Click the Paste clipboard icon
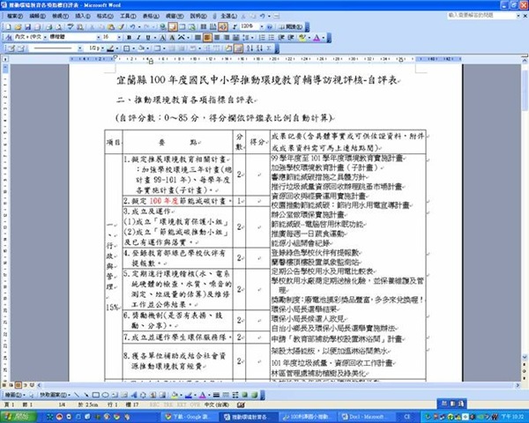The width and height of the screenshot is (529, 423). click(x=111, y=26)
